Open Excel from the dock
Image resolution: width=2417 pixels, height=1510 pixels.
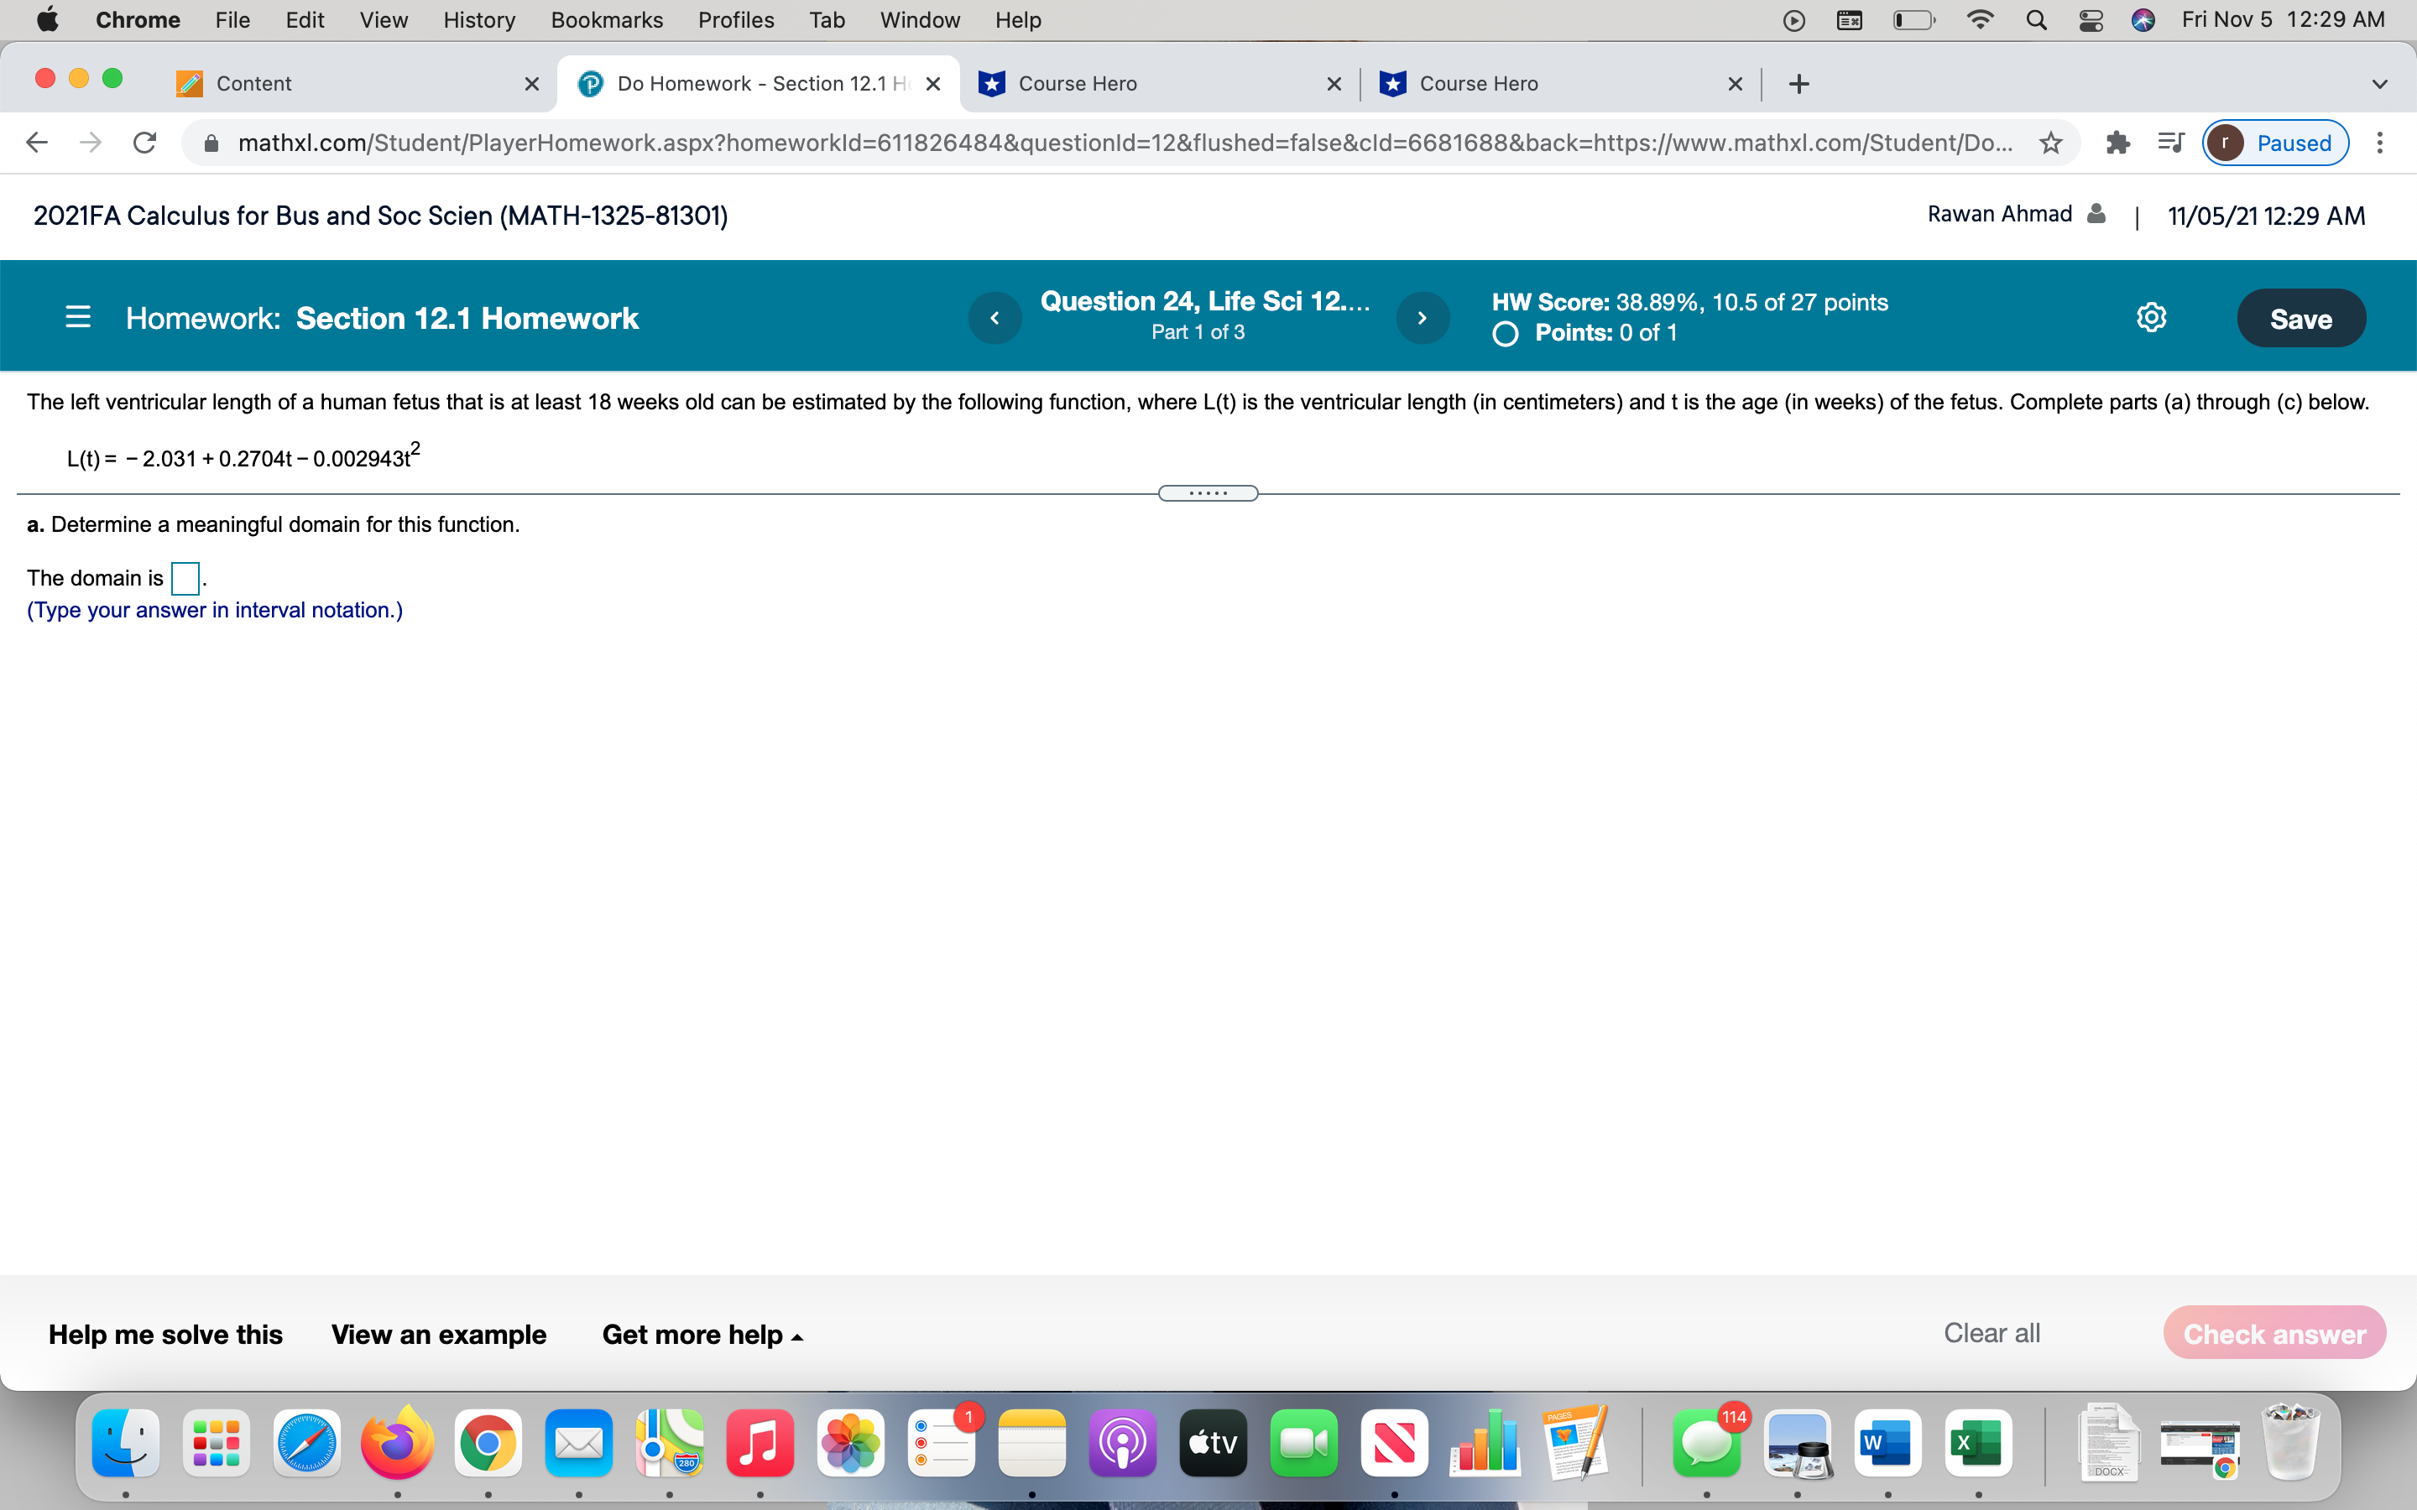1976,1443
